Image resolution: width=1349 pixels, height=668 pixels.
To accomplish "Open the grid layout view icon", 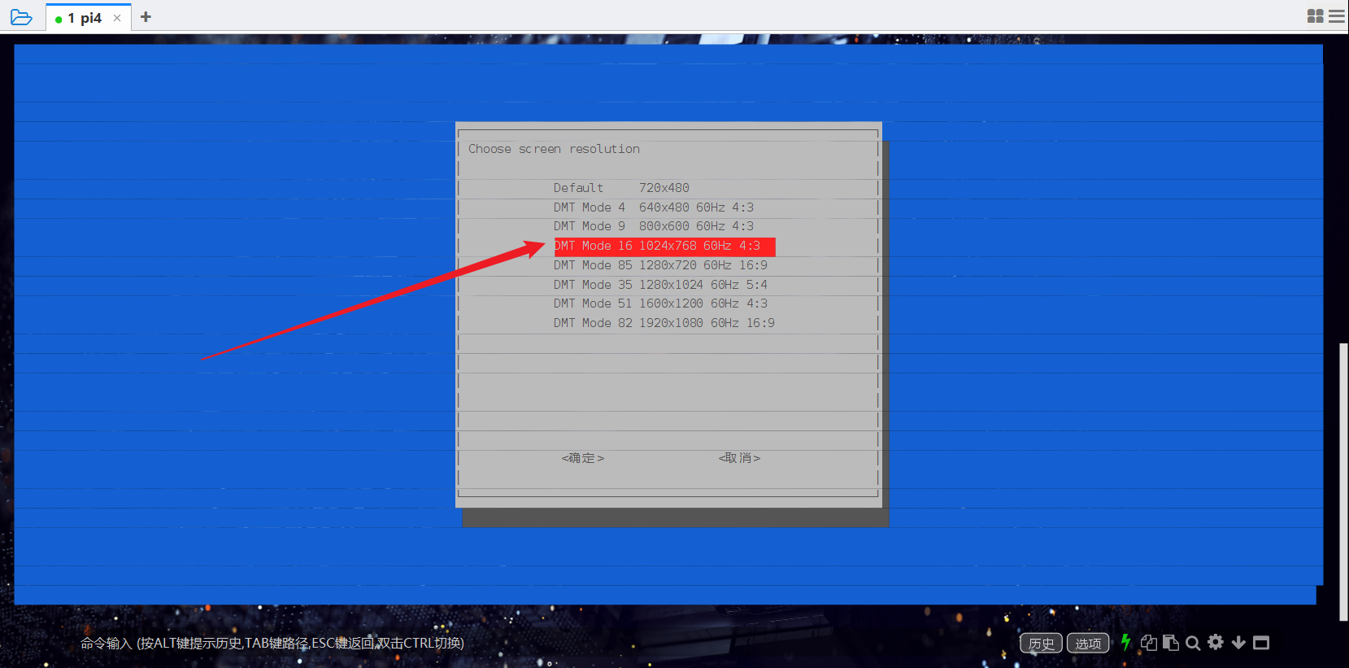I will 1315,16.
